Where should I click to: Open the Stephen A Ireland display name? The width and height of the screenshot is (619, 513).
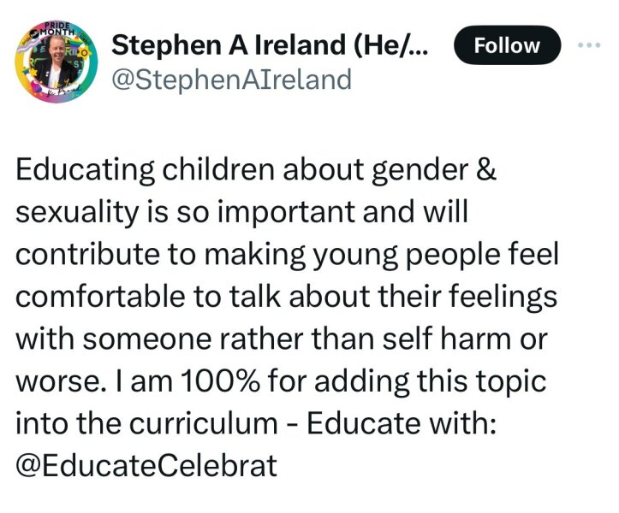click(271, 44)
